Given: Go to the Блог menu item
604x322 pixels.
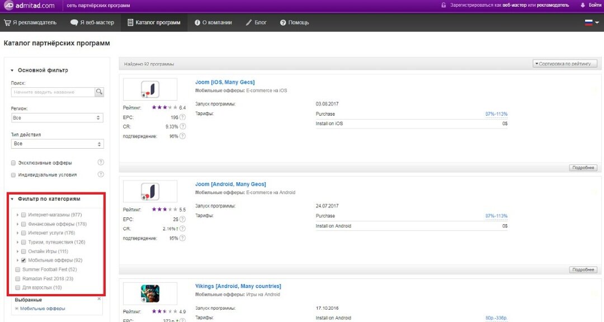Looking at the screenshot, I should click(x=256, y=22).
